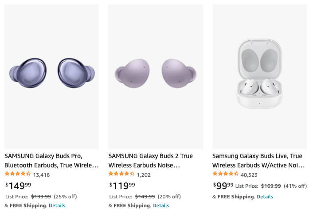Open Galaxy Buds Pro product image
This screenshot has height=217, width=313.
click(x=51, y=77)
